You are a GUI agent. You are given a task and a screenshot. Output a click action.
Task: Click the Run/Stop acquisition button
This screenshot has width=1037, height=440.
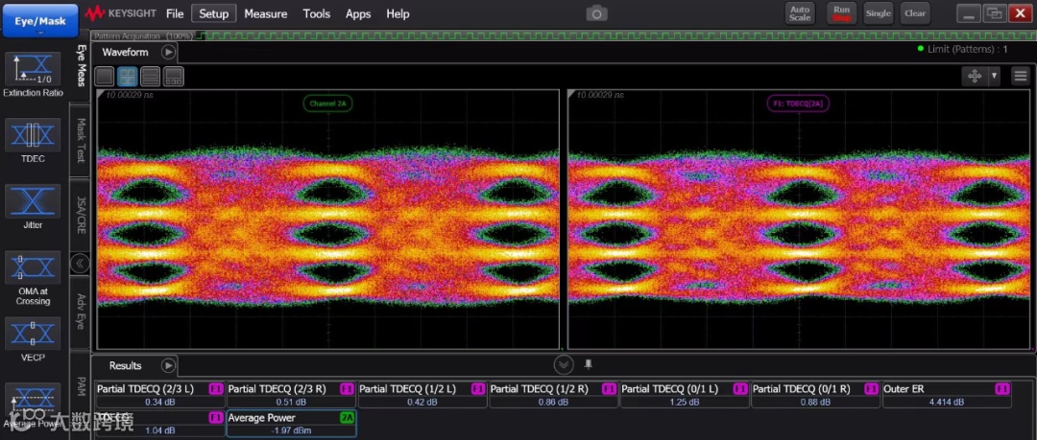[842, 13]
